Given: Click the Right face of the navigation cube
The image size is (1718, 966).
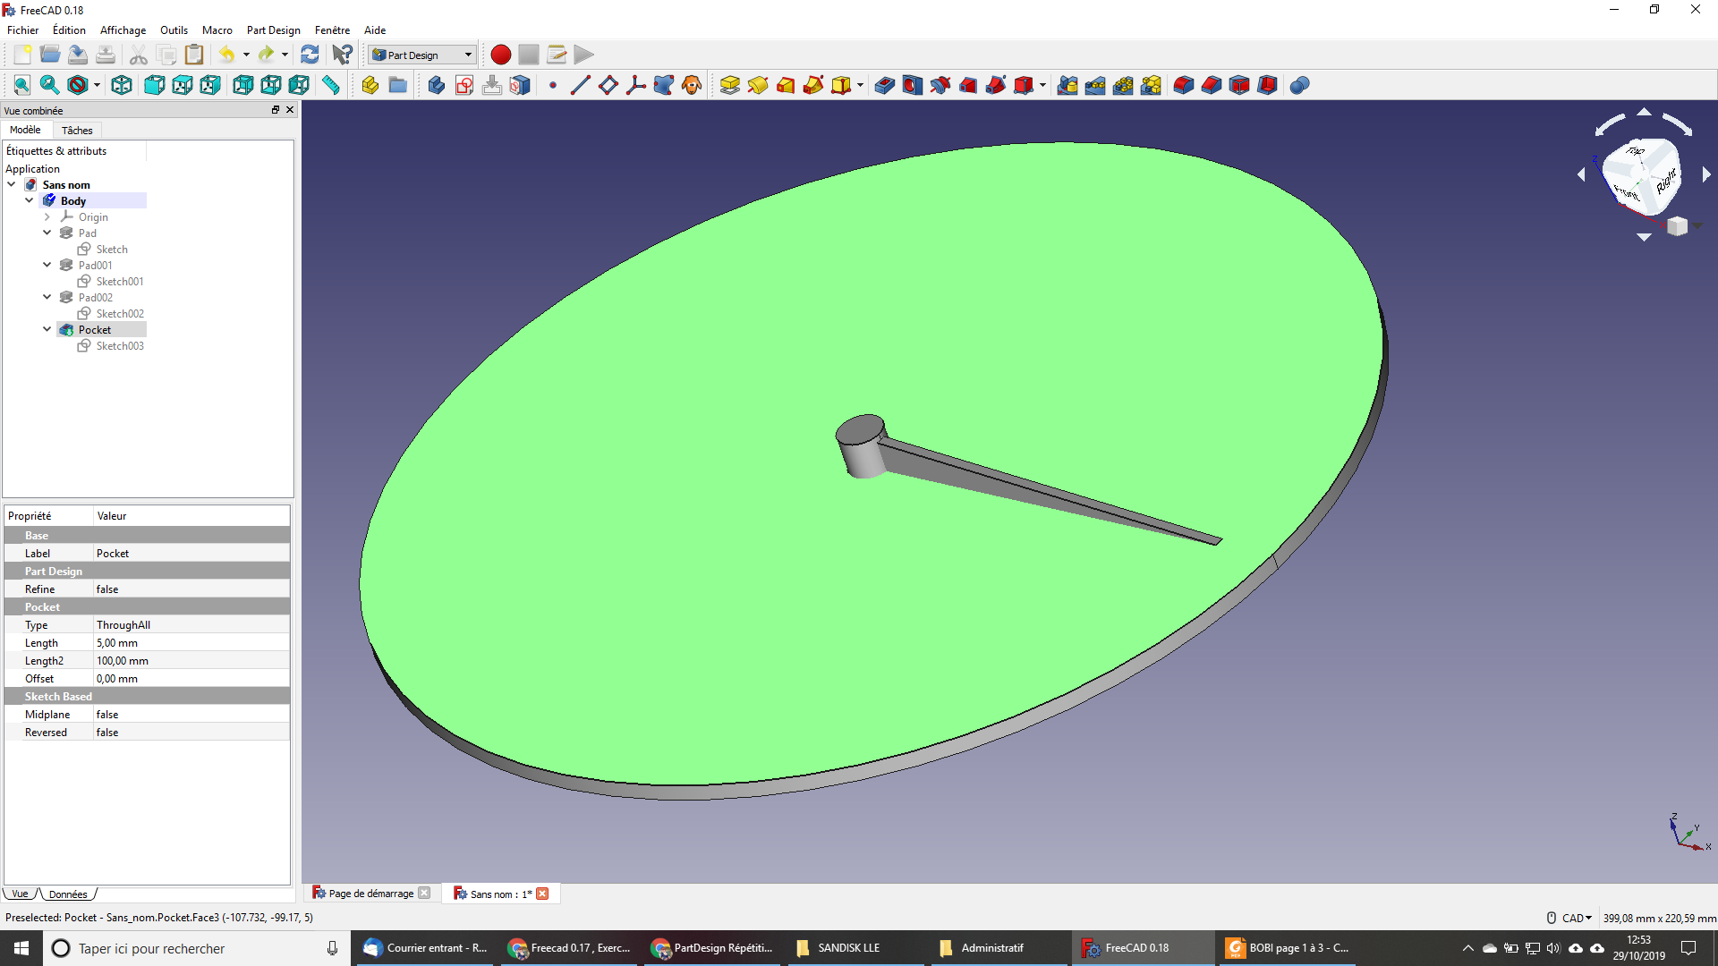Looking at the screenshot, I should 1665,182.
